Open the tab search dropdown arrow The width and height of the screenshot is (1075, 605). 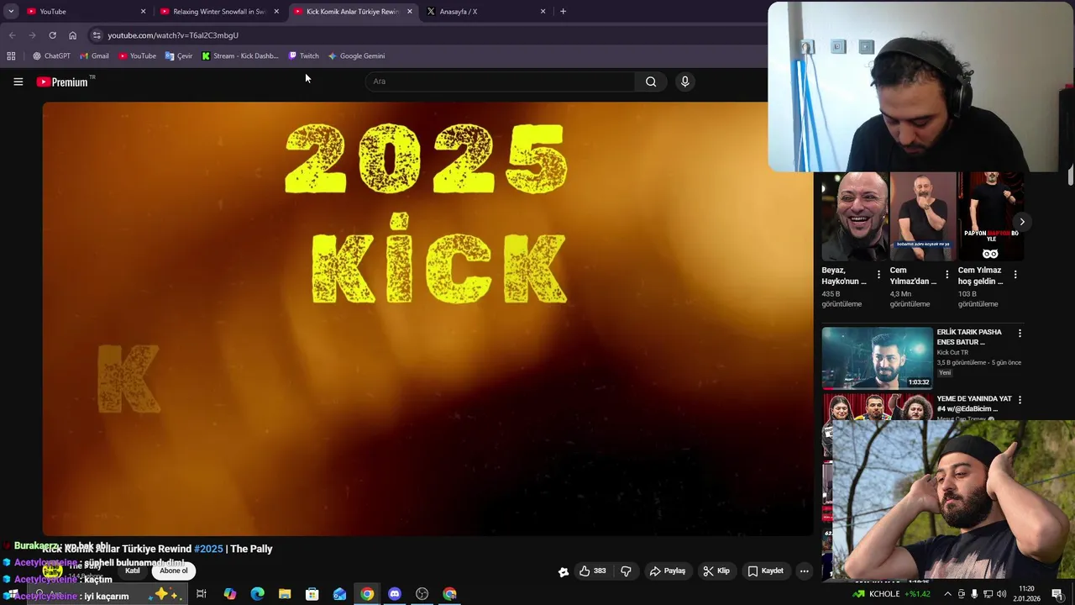pyautogui.click(x=11, y=12)
